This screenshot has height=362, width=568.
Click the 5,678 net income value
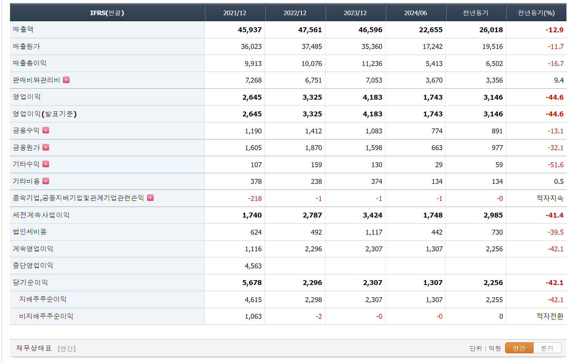pyautogui.click(x=252, y=283)
